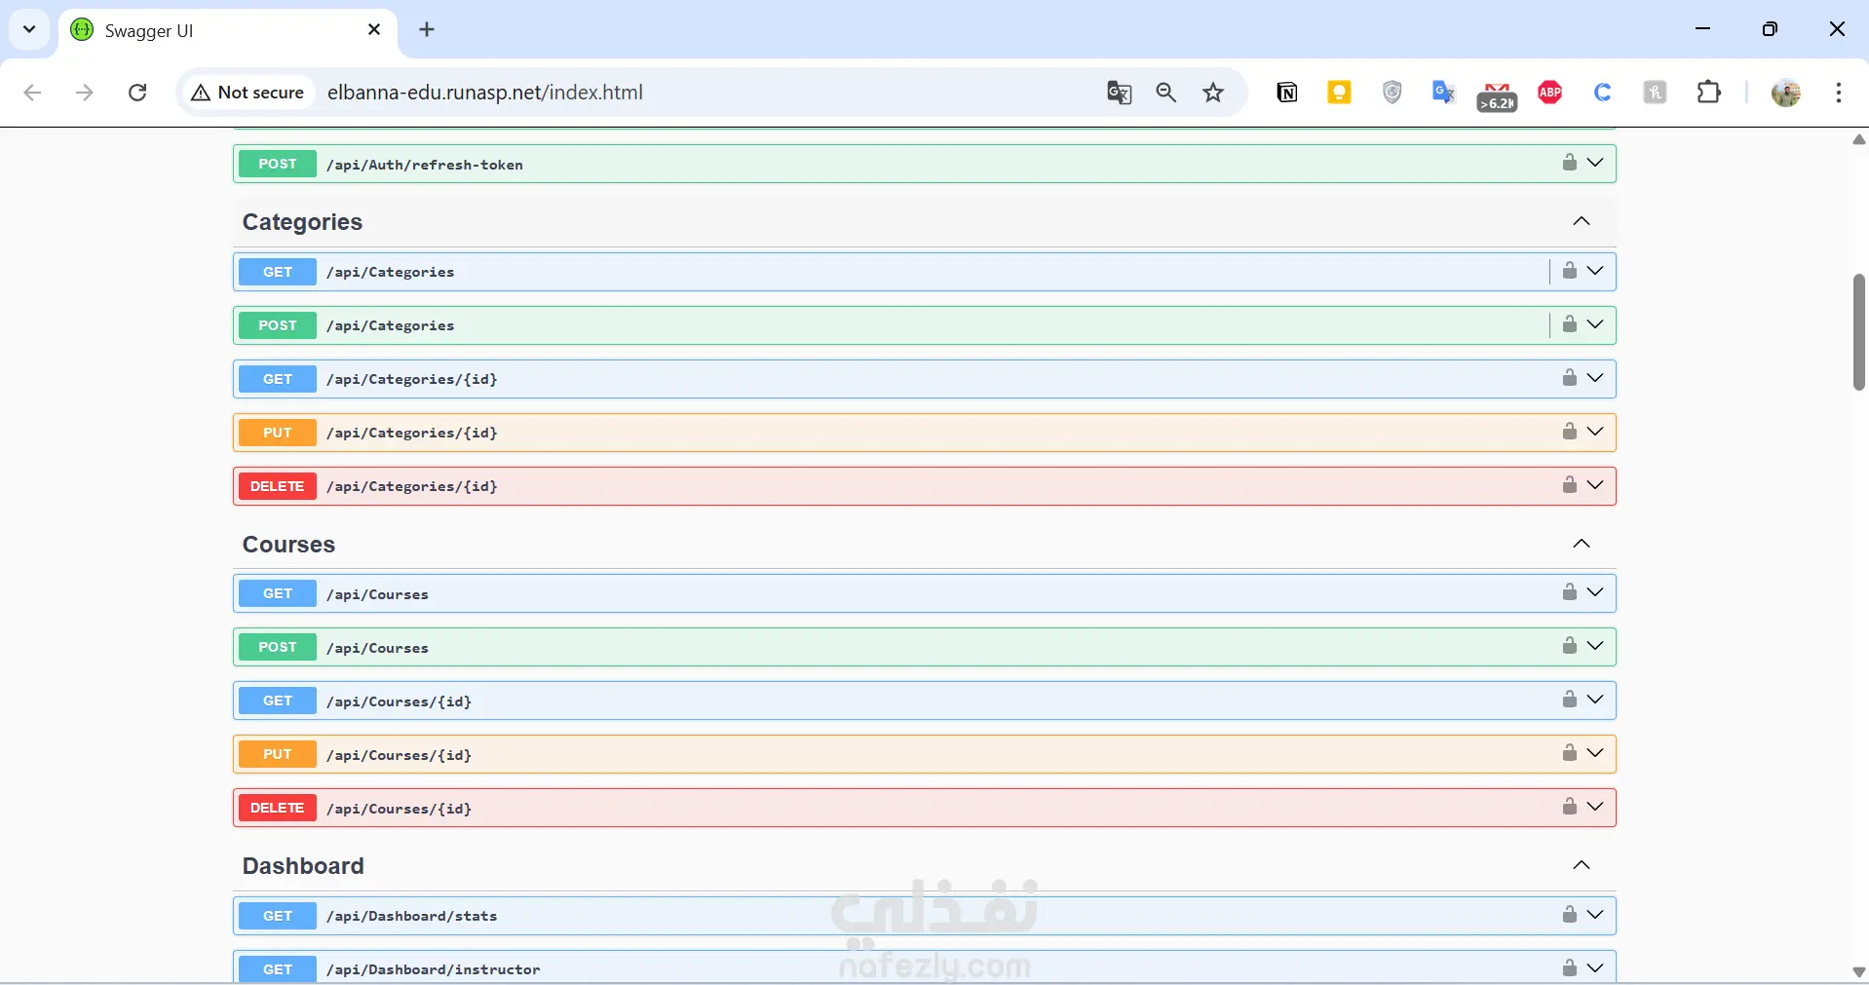Viewport: 1869px width, 985px height.
Task: Expand GET /api/Dashboard/stats with its chevron
Action: [x=1595, y=915]
